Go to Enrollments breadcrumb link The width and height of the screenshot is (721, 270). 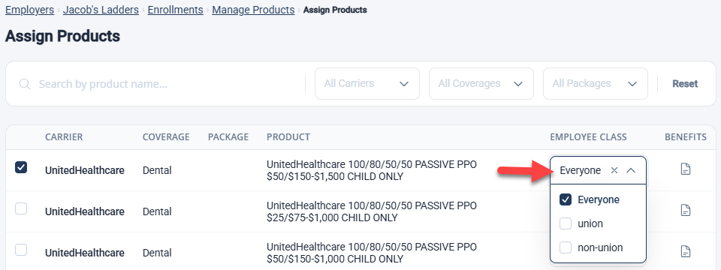click(x=175, y=10)
